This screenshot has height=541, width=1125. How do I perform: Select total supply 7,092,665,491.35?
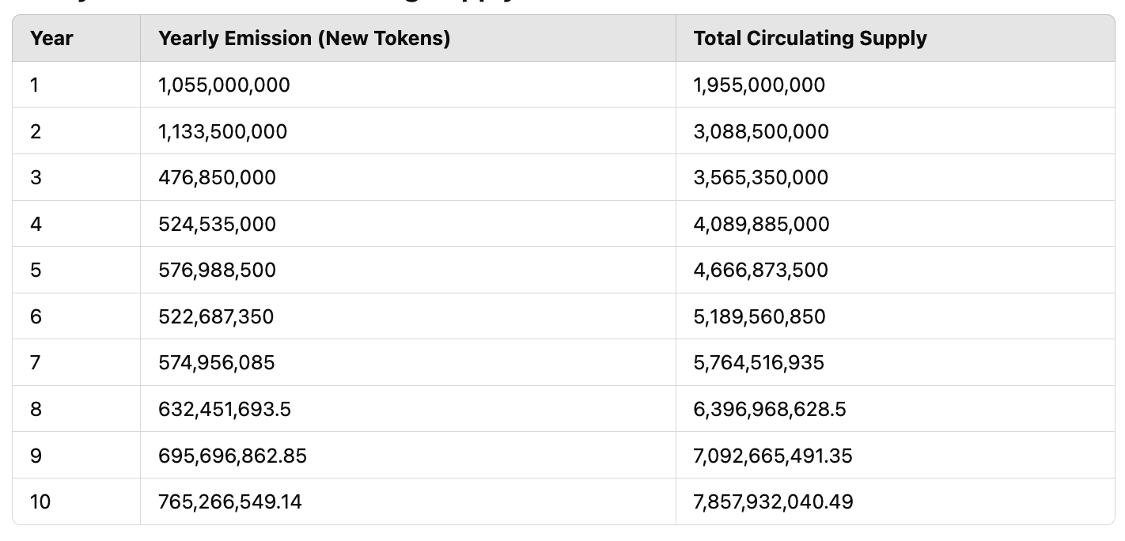pos(773,456)
